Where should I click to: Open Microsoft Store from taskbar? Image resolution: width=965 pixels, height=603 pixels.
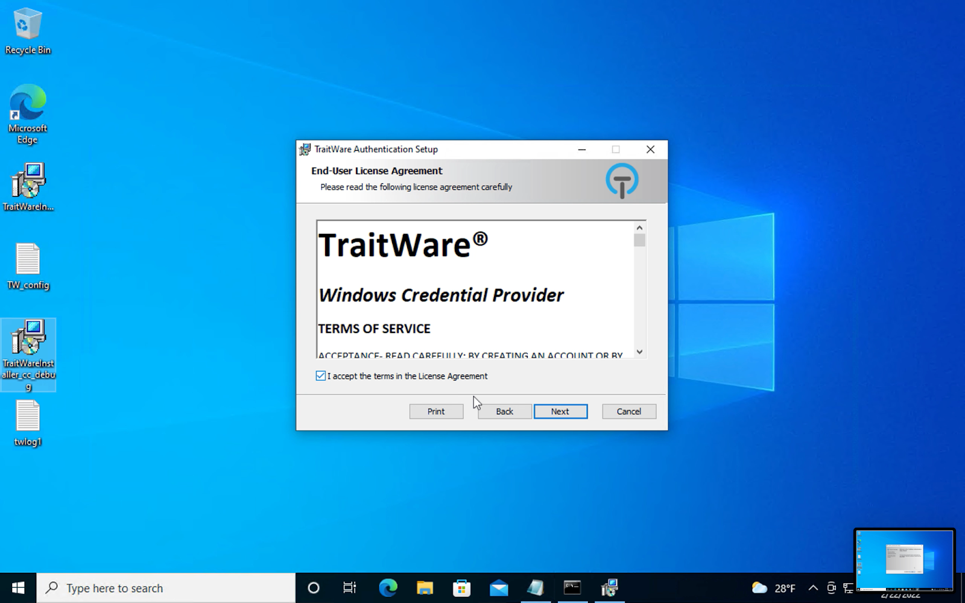click(x=462, y=588)
